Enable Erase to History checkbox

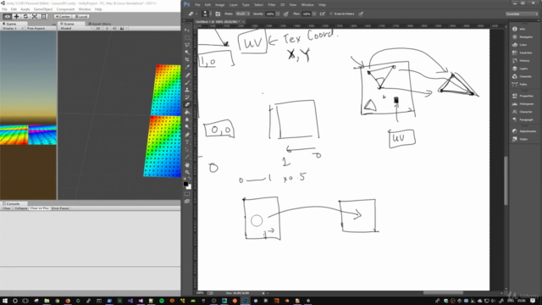tap(331, 14)
